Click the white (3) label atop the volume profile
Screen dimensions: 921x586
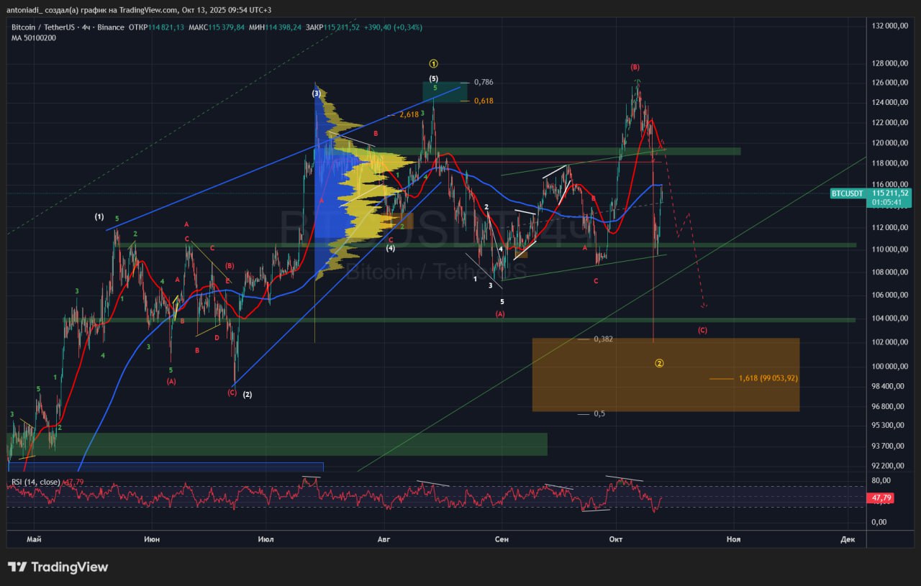[x=316, y=93]
